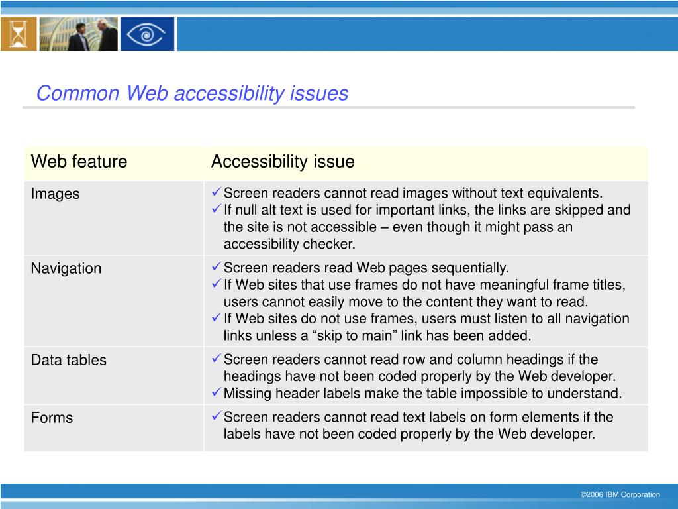Click the eye icon in the header
The width and height of the screenshot is (678, 509).
click(x=148, y=34)
